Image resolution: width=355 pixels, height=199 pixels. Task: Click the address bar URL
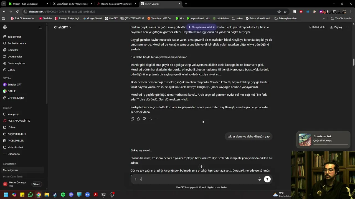62,12
